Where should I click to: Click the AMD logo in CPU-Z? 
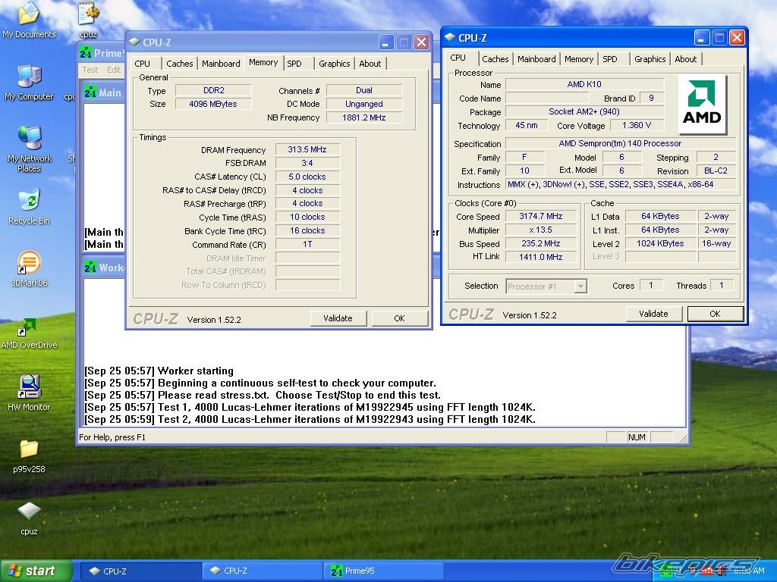(702, 105)
